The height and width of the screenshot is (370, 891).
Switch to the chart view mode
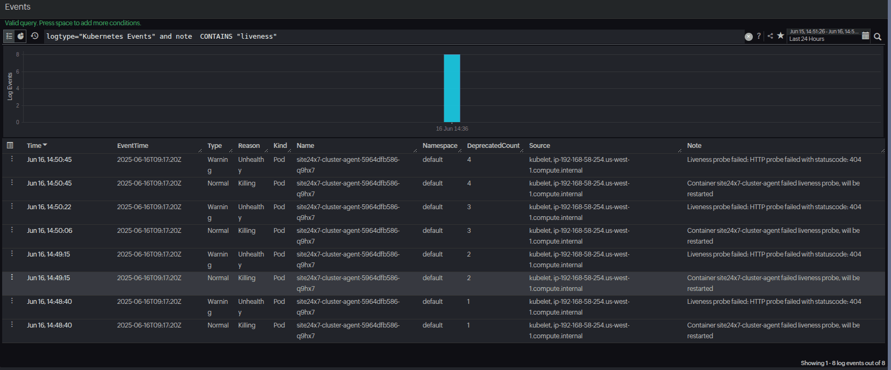click(20, 36)
